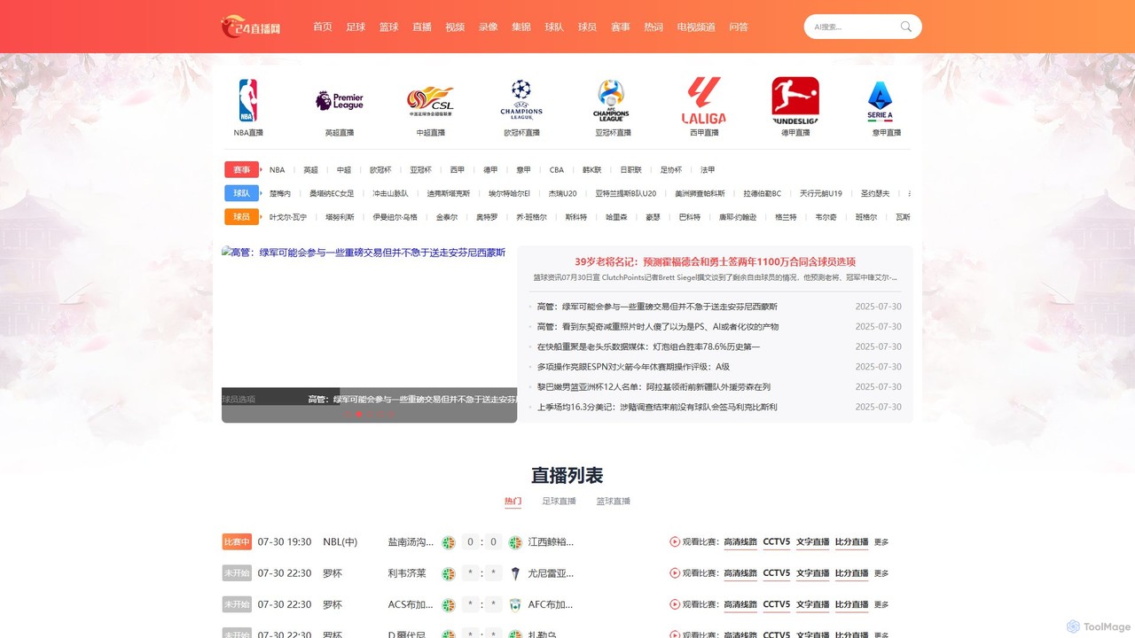Open the 在快船重聚是老头乐 news link
This screenshot has height=638, width=1135.
click(x=648, y=346)
